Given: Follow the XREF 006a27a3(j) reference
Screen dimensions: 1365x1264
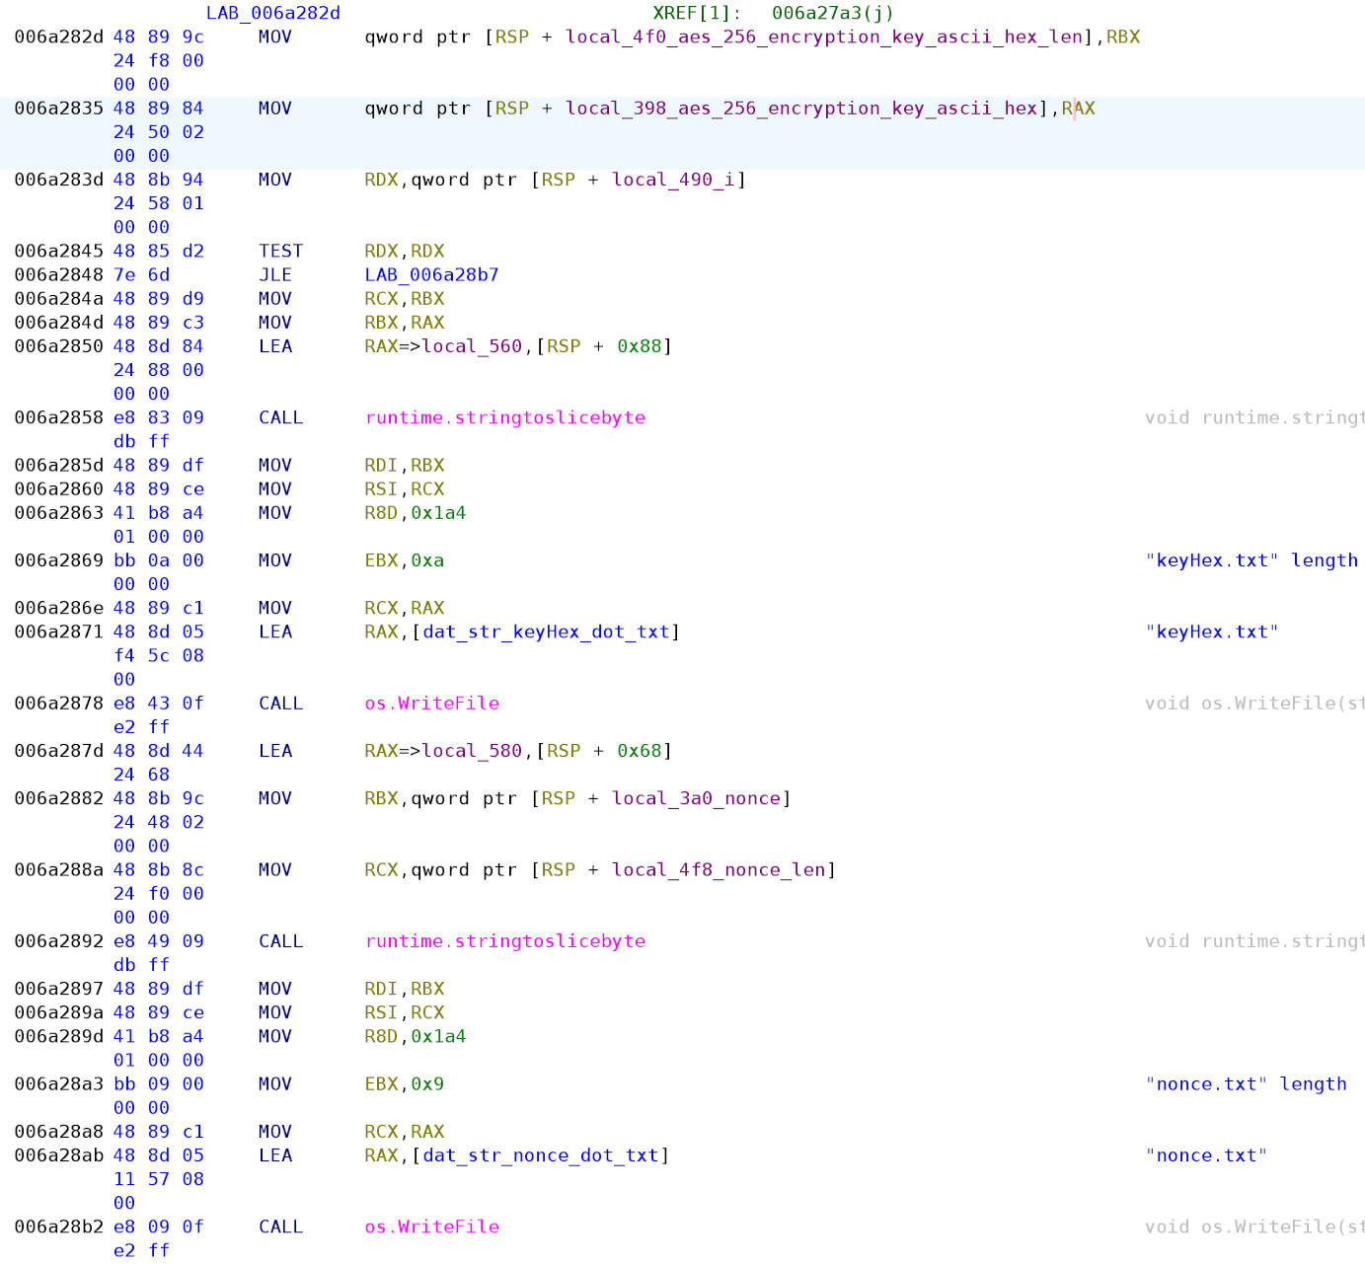Looking at the screenshot, I should [x=832, y=13].
